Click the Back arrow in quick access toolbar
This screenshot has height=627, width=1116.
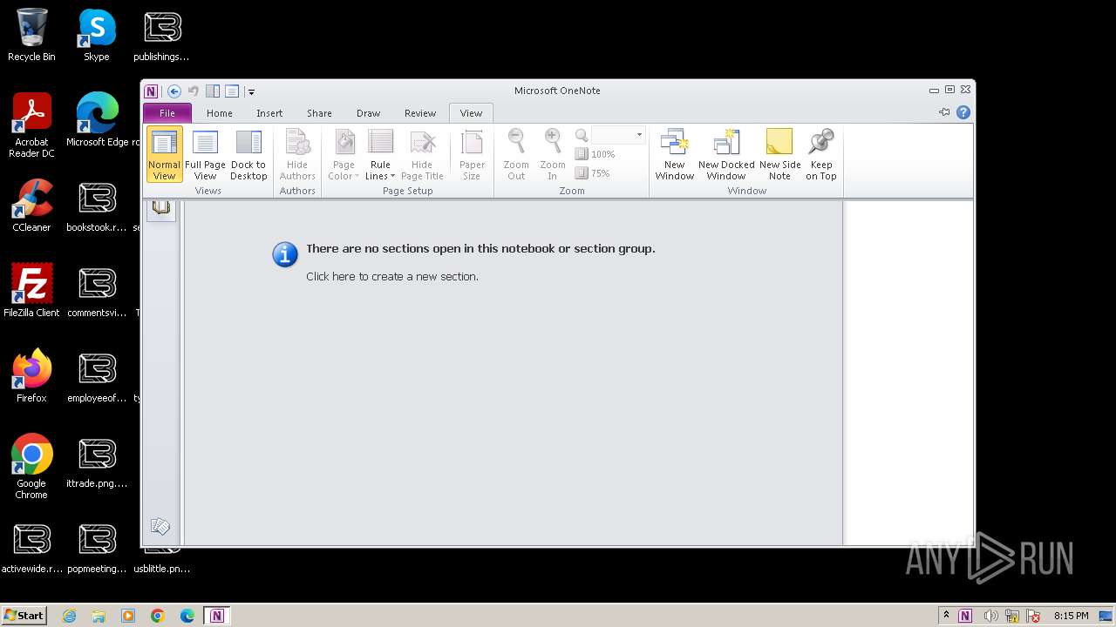pos(174,91)
